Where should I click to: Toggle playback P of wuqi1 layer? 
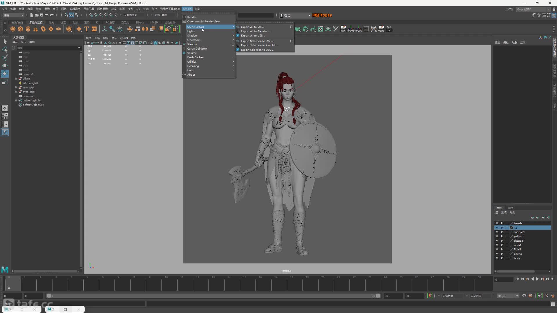click(502, 245)
